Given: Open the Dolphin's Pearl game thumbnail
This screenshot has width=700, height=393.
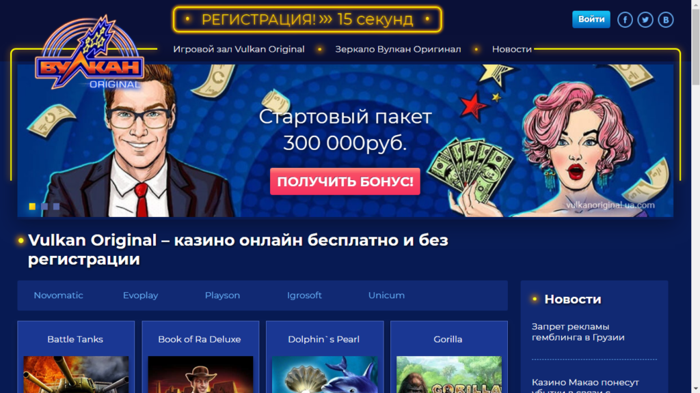Looking at the screenshot, I should [x=325, y=375].
